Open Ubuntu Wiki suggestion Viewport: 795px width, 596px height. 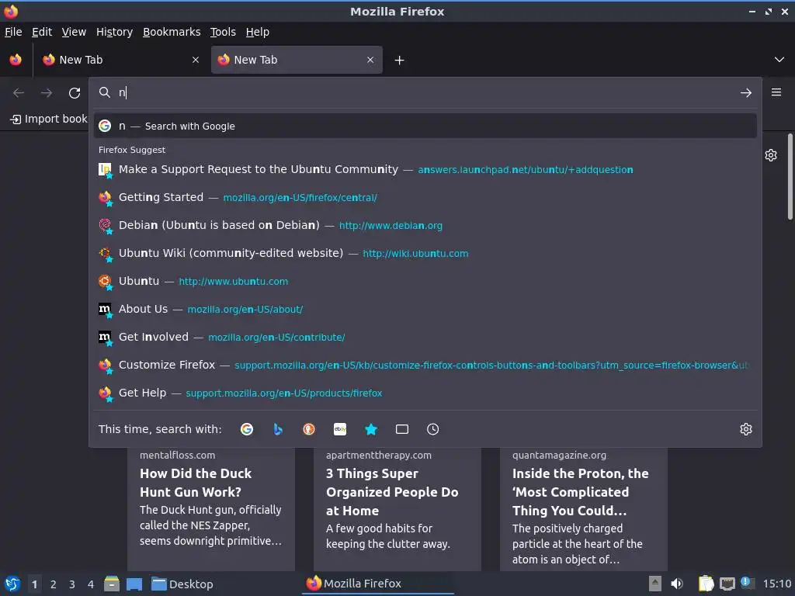click(425, 253)
